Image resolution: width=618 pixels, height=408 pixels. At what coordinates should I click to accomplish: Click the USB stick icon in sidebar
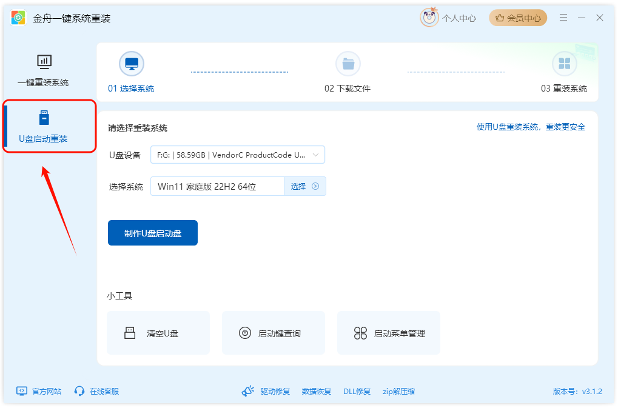click(44, 118)
